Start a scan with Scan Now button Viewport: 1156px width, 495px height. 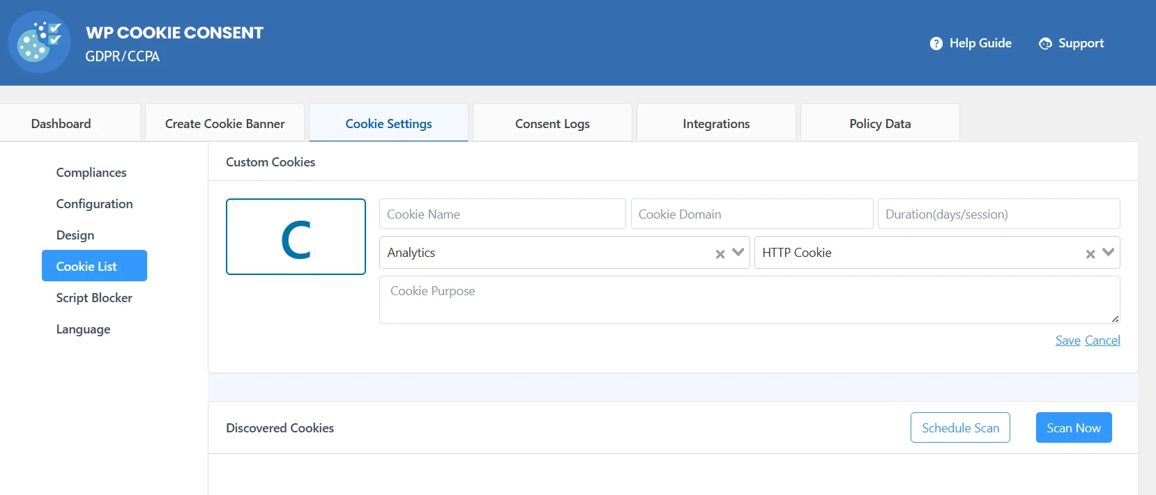(1074, 427)
